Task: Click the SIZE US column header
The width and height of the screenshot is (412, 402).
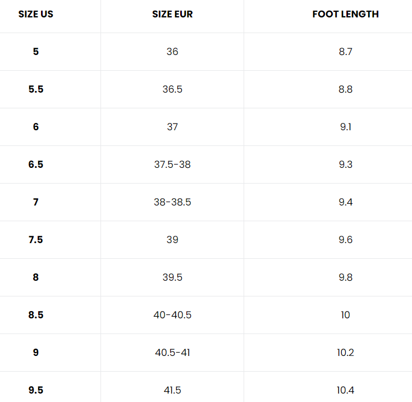Action: 36,14
